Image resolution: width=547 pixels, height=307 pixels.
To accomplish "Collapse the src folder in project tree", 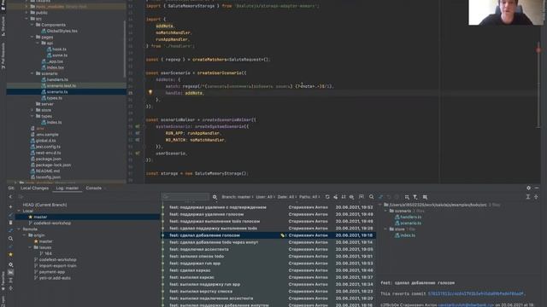I will (26, 19).
